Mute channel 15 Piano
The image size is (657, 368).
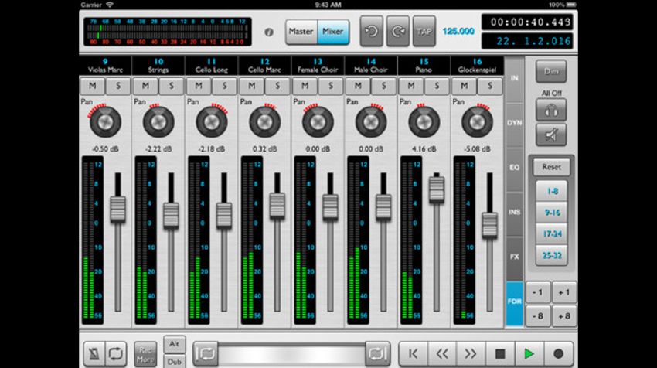tap(411, 86)
